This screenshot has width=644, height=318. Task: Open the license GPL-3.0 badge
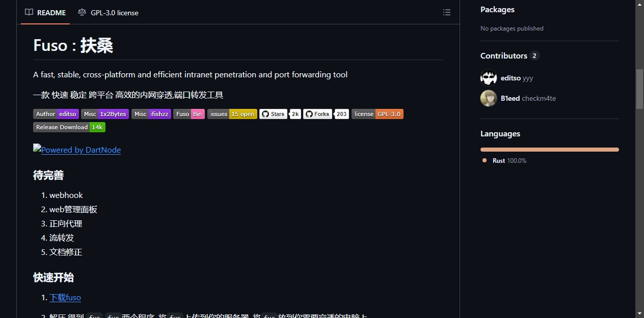pos(378,114)
